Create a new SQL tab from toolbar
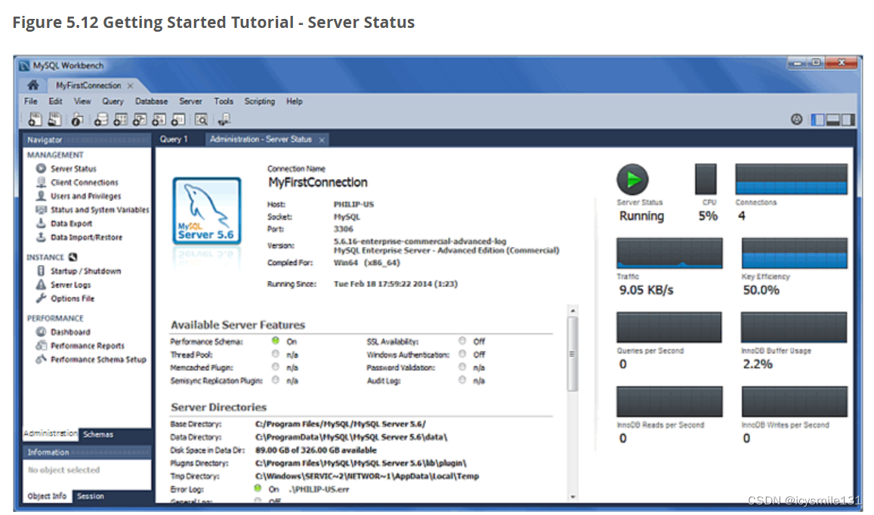Screen dimensions: 874x515 35,119
